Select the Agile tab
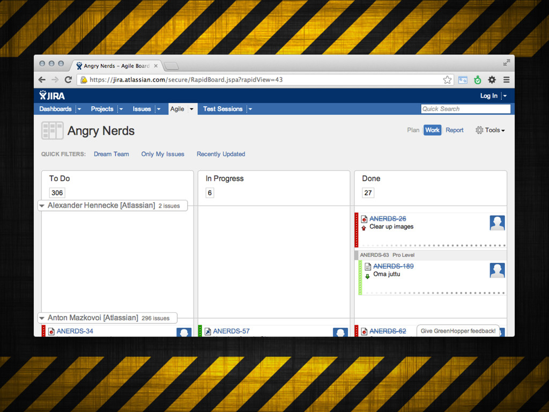Viewport: 549px width, 412px height. coord(177,109)
